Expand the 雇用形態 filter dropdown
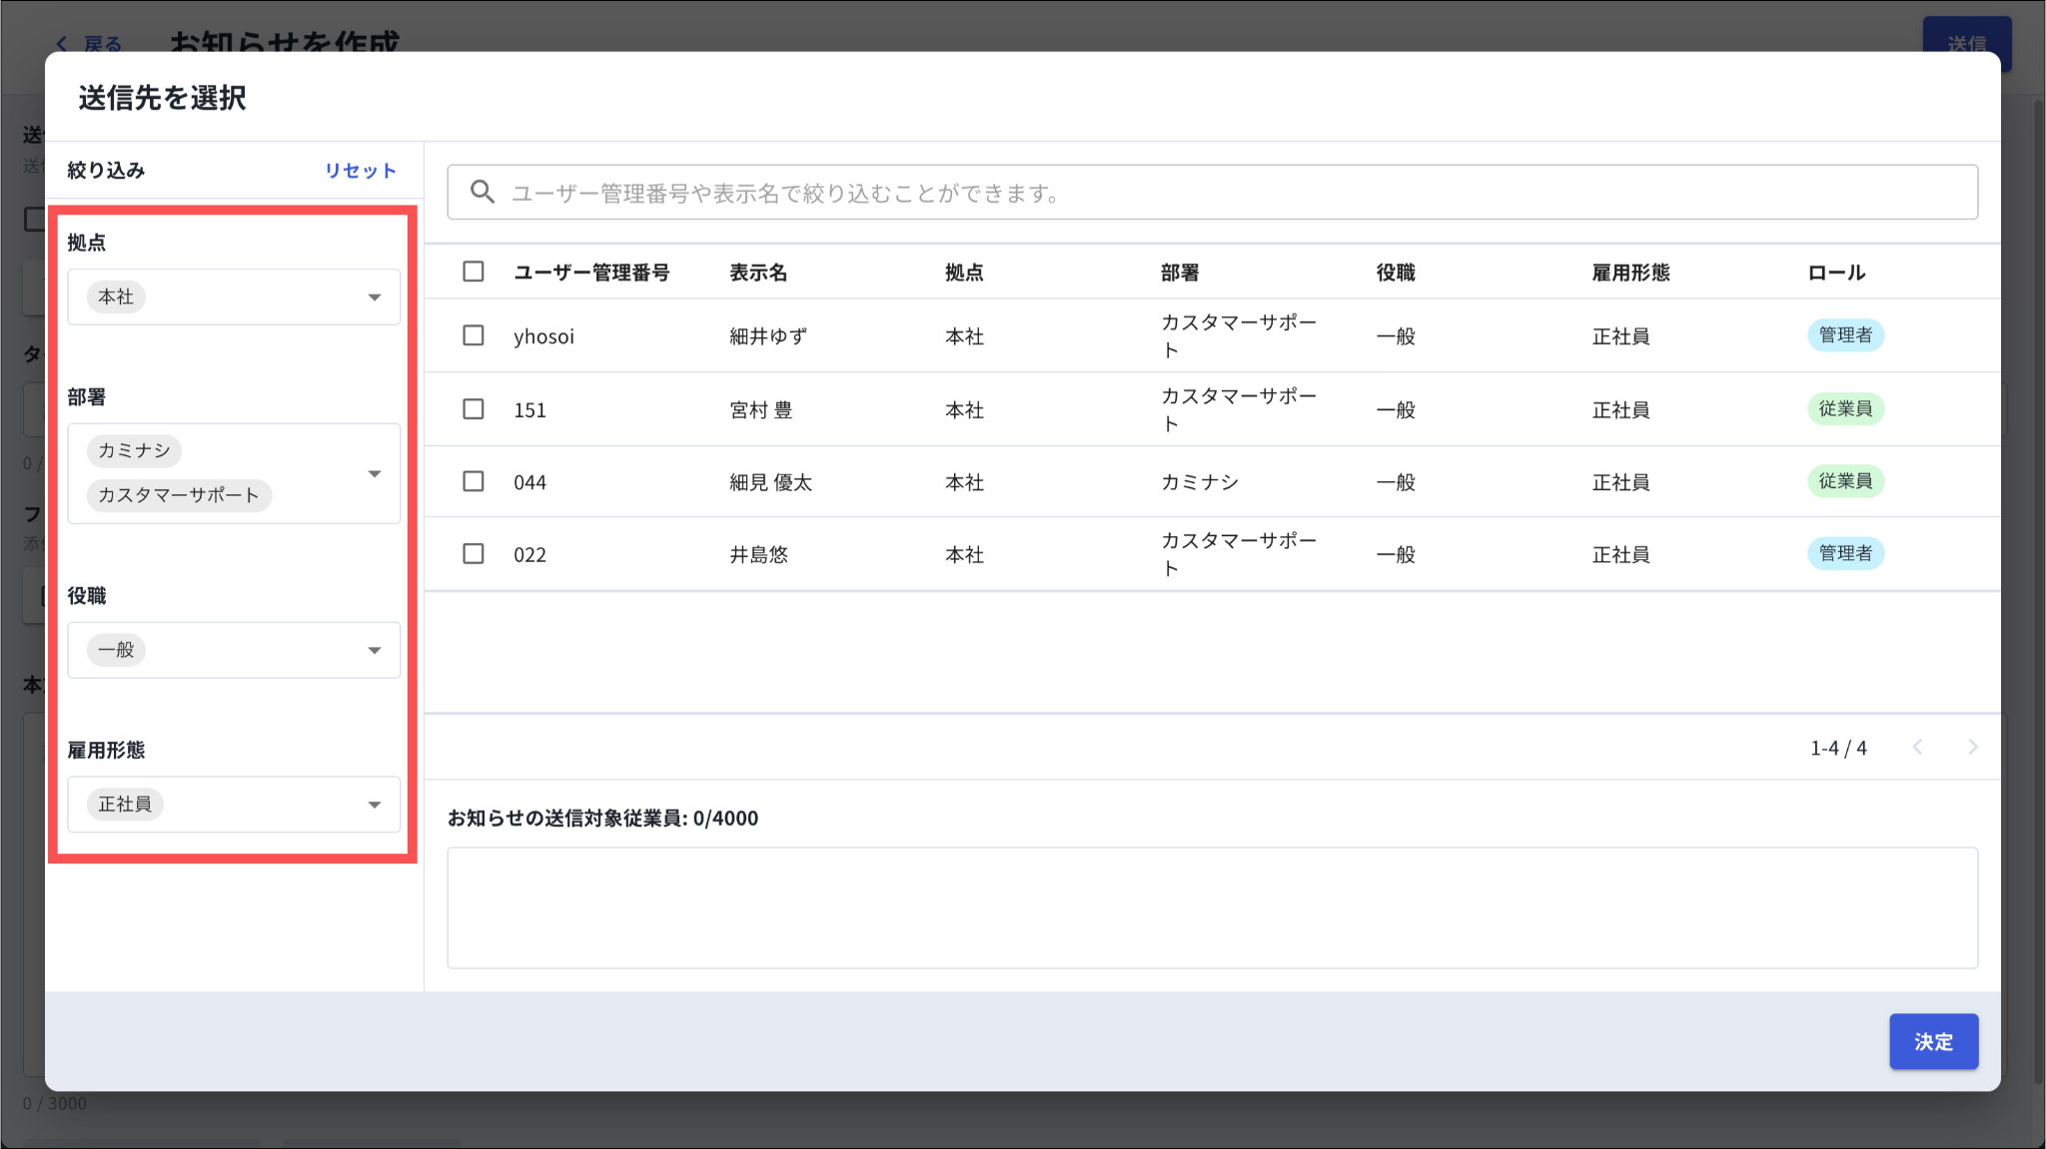Image resolution: width=2046 pixels, height=1149 pixels. click(x=375, y=805)
